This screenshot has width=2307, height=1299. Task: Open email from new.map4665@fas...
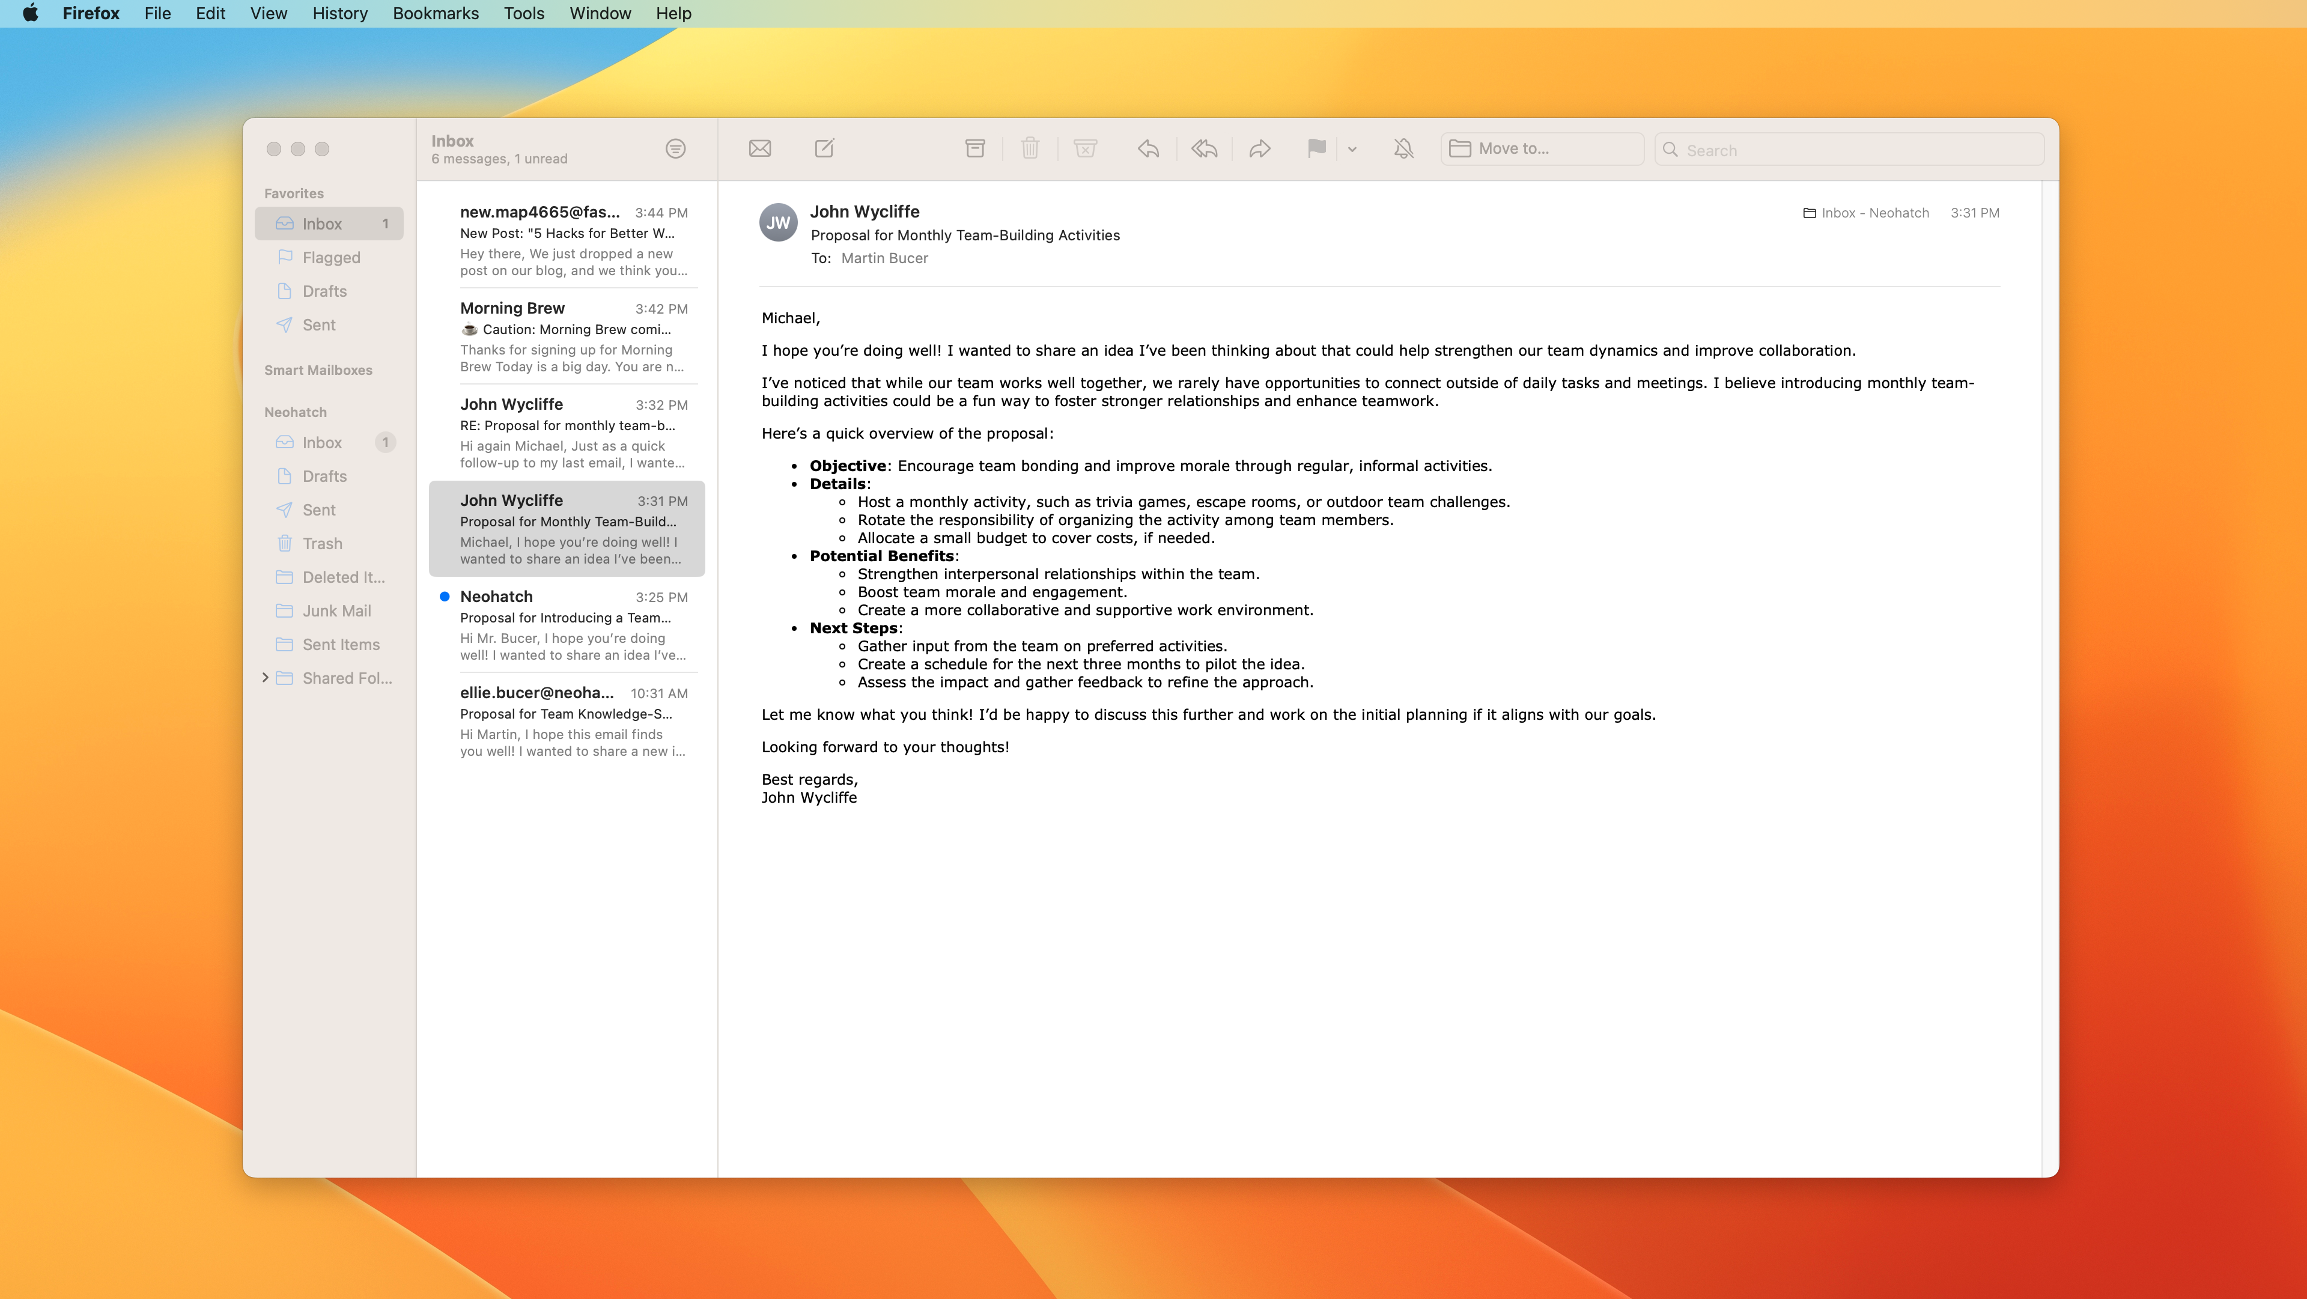567,241
